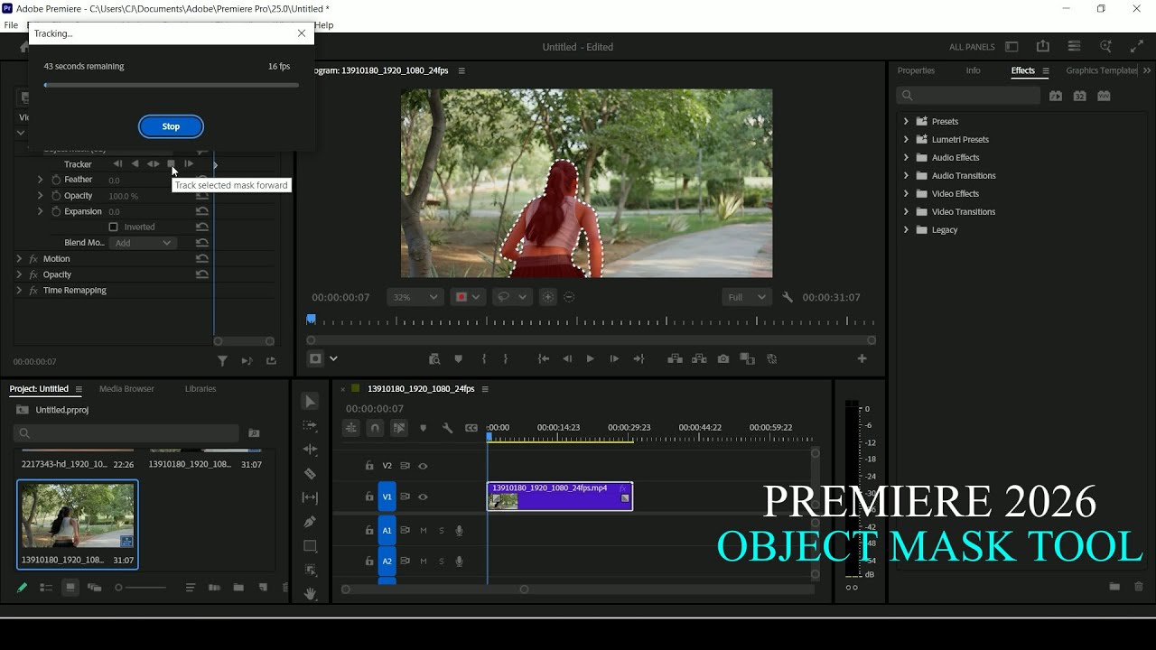Select the Track Select Forward tool

pyautogui.click(x=310, y=425)
